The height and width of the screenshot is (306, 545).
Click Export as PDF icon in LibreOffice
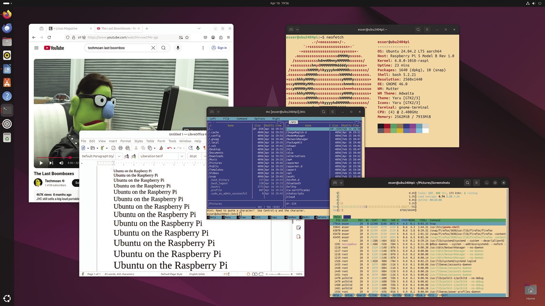[x=113, y=148]
